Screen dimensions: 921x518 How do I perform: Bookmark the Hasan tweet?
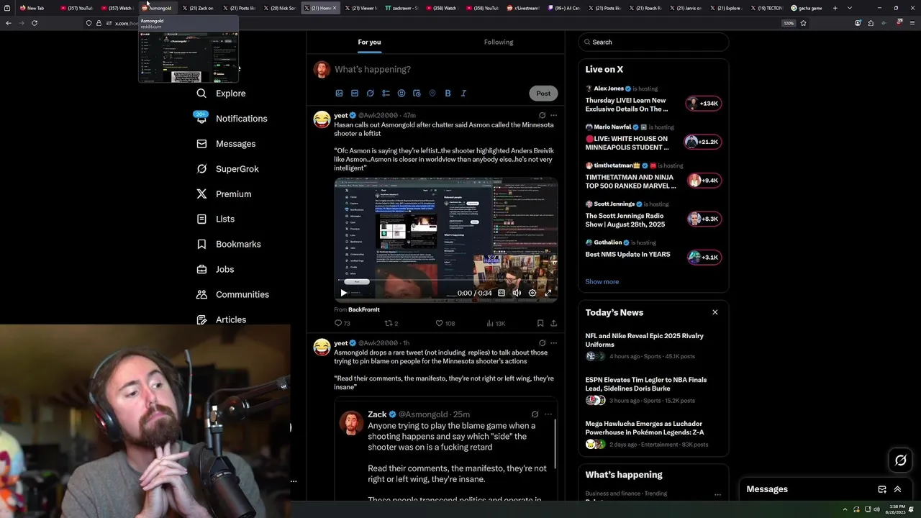pyautogui.click(x=540, y=324)
